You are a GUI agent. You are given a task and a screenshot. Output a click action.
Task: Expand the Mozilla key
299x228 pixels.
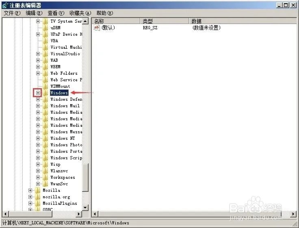coord(30,190)
